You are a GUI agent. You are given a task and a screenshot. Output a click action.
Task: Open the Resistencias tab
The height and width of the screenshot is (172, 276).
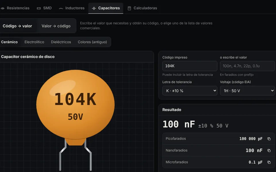pyautogui.click(x=15, y=8)
